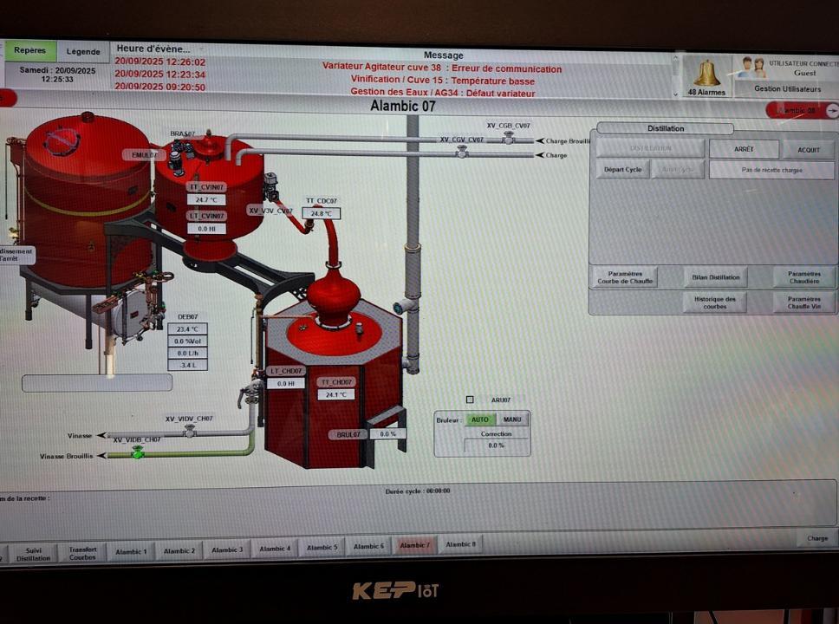
Task: Select the XV_VIDV_CH07 Vinasse valve
Action: coord(190,431)
